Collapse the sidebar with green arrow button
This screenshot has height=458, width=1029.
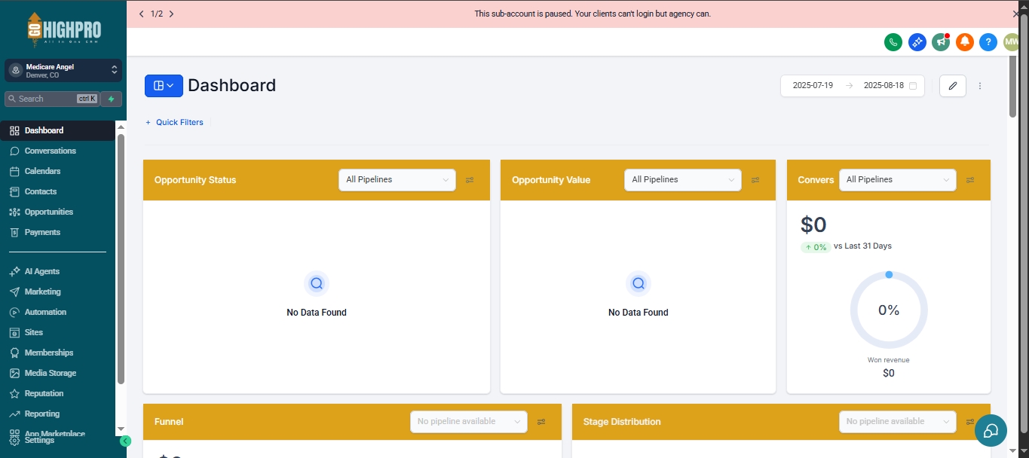125,441
